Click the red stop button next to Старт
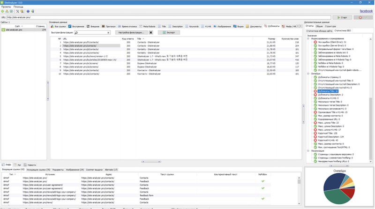 click(x=363, y=17)
